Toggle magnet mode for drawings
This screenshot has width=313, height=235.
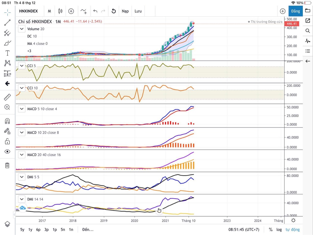7,121
